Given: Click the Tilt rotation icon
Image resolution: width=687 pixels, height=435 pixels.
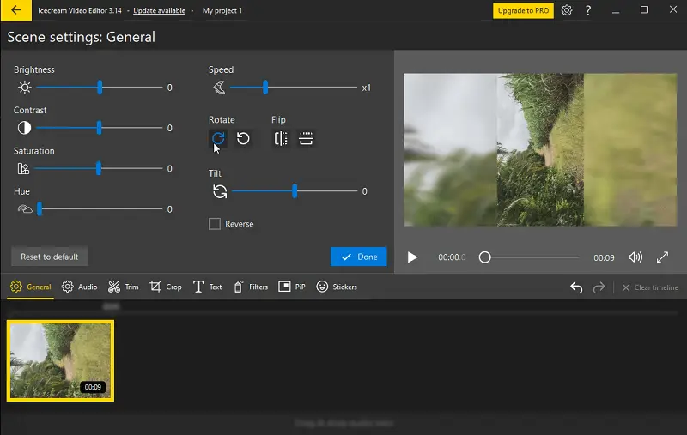Looking at the screenshot, I should (x=220, y=191).
